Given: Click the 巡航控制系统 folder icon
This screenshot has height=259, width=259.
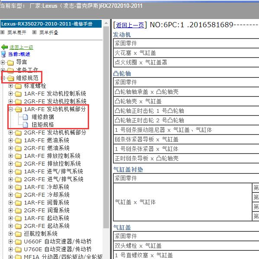Looking at the screenshot, I should tap(18, 234).
